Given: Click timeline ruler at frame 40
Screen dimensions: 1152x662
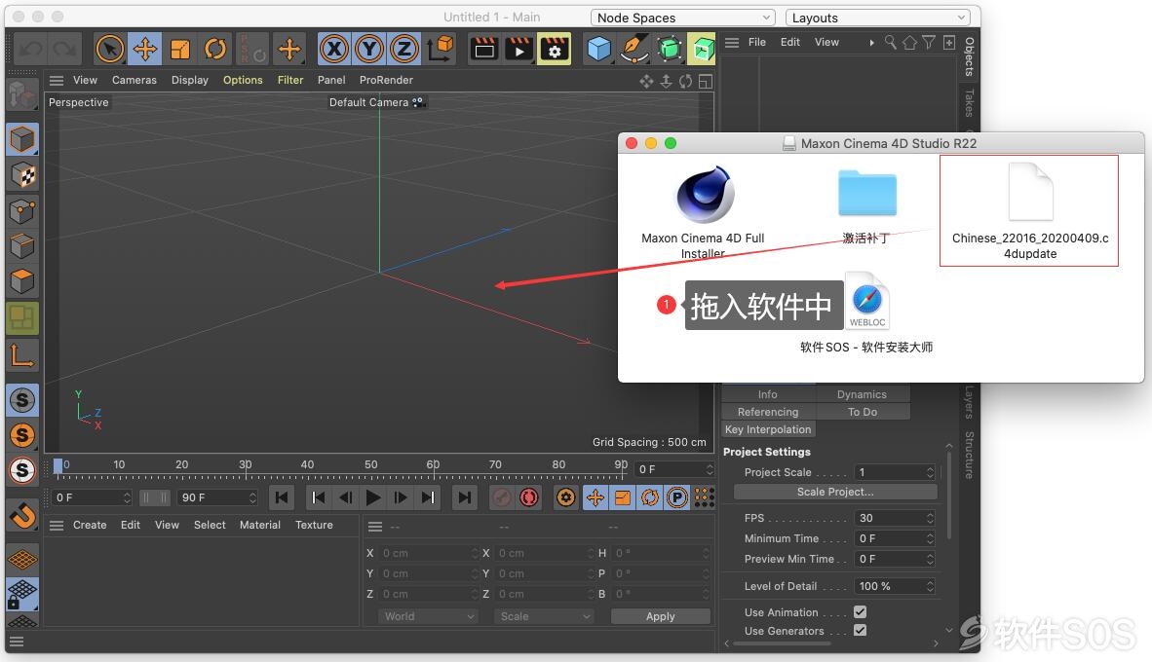Looking at the screenshot, I should (307, 466).
